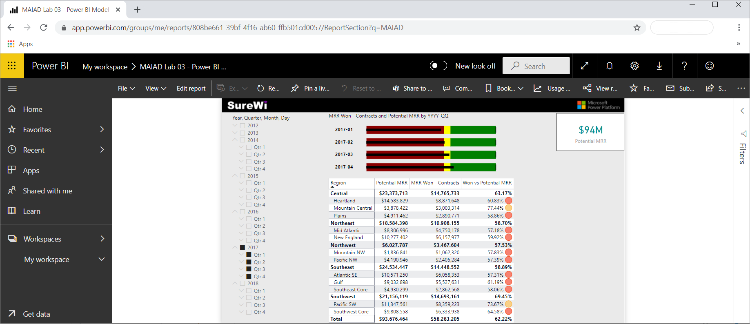
Task: Click Share to Teams icon
Action: 396,88
